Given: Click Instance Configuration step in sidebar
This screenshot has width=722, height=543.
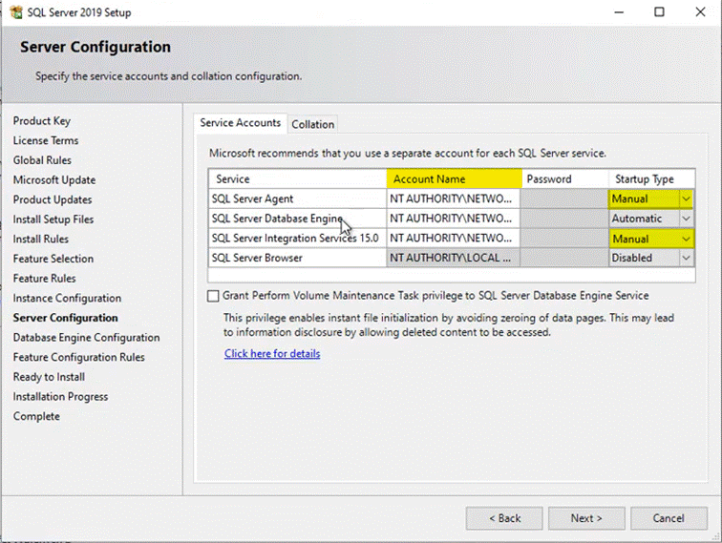Looking at the screenshot, I should 67,298.
